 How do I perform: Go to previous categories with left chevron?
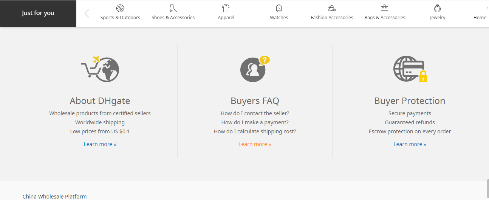(x=87, y=14)
